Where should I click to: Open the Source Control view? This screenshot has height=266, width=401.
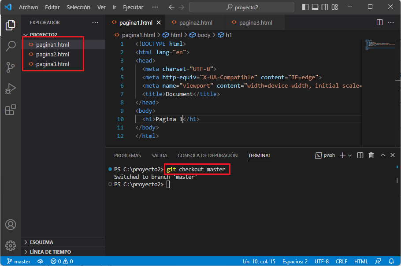11,67
